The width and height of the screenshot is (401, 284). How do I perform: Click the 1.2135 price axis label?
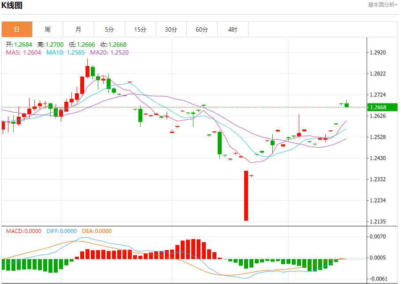click(x=378, y=221)
